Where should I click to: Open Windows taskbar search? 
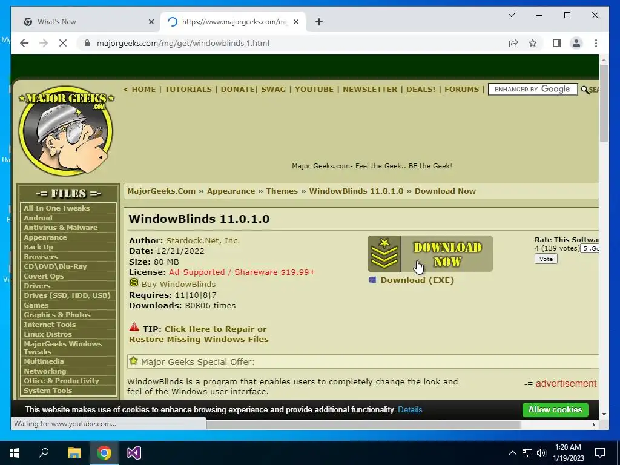coord(44,453)
